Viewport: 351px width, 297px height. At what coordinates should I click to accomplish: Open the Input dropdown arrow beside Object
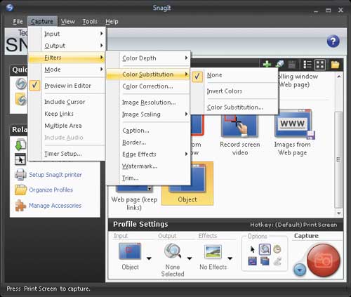(149, 258)
